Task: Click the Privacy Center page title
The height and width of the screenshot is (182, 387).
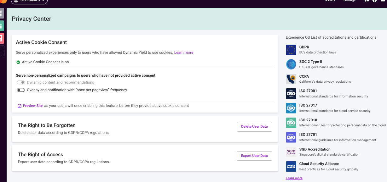Action: click(32, 19)
